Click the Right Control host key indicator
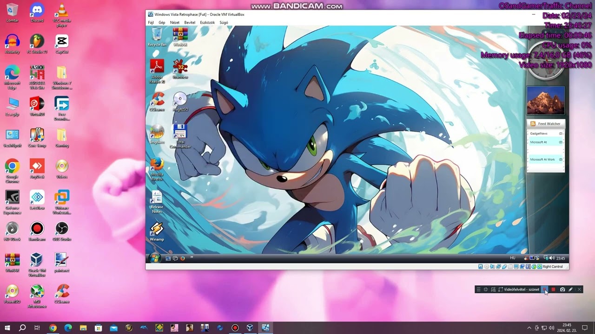Screen dimensions: 595x334 (x=552, y=267)
